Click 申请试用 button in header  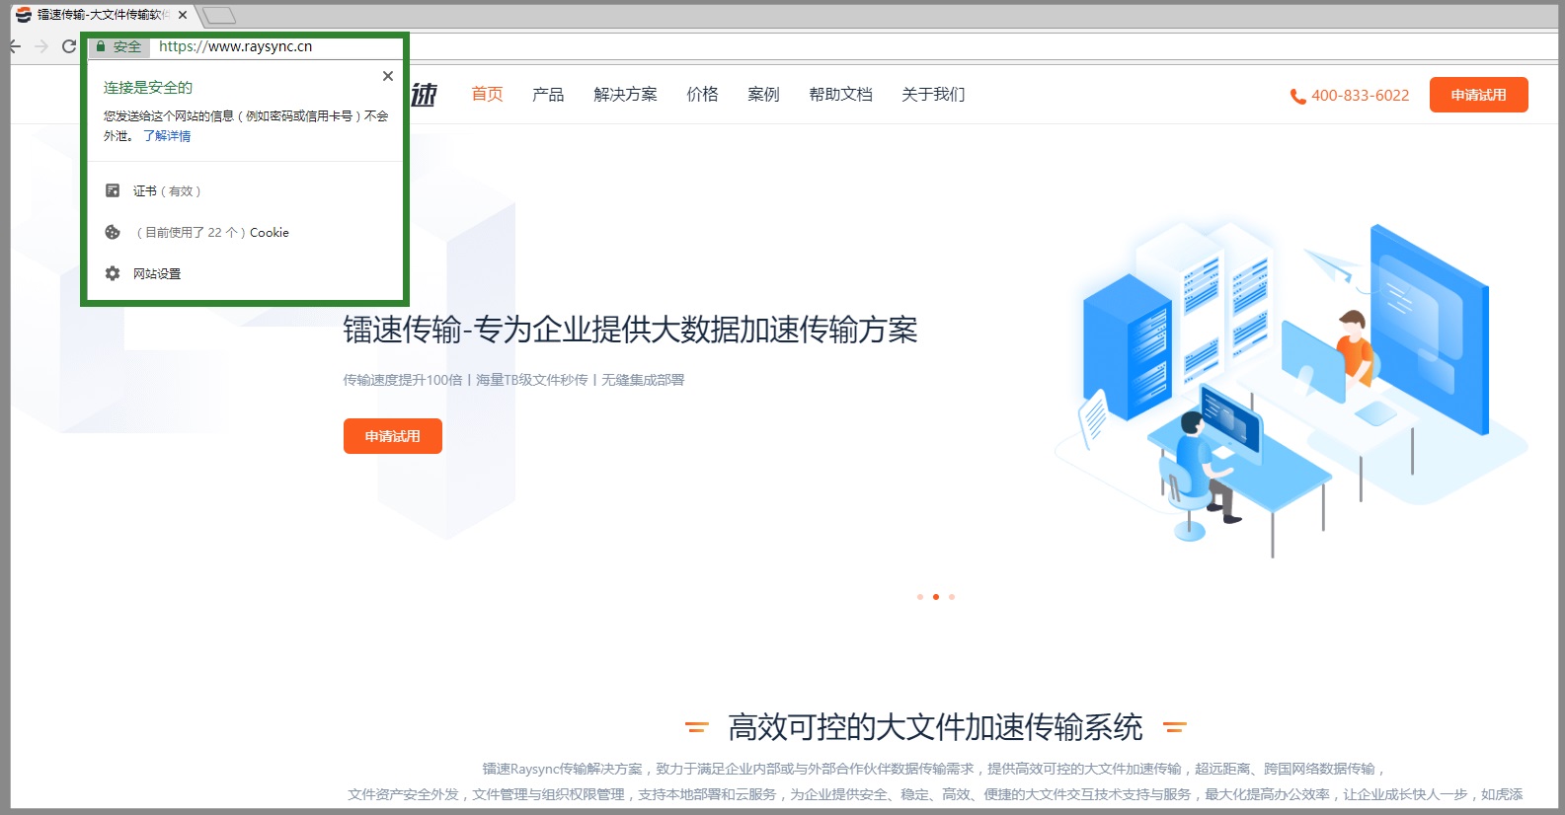(1478, 95)
